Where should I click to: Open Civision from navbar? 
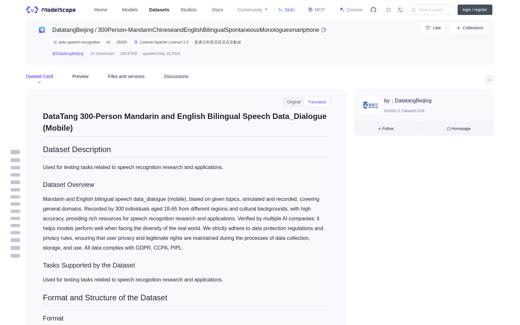(x=351, y=10)
